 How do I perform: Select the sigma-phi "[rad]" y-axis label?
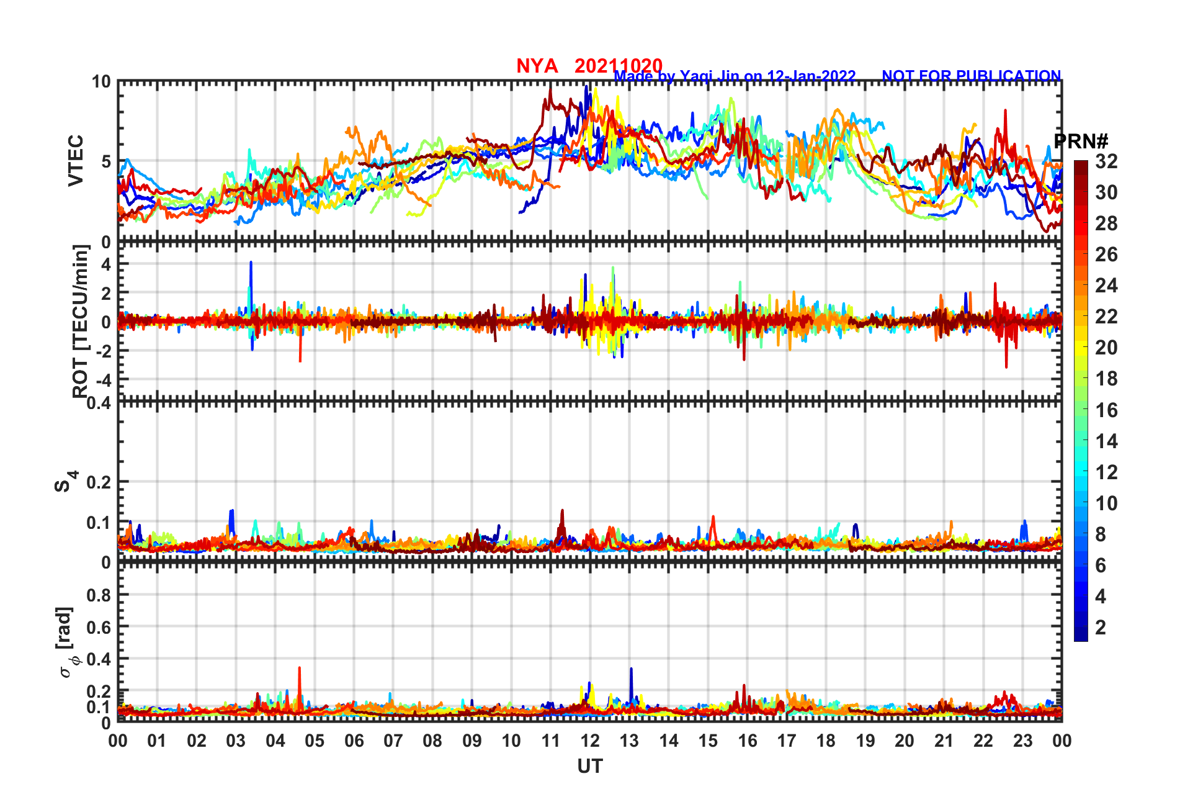click(x=66, y=642)
